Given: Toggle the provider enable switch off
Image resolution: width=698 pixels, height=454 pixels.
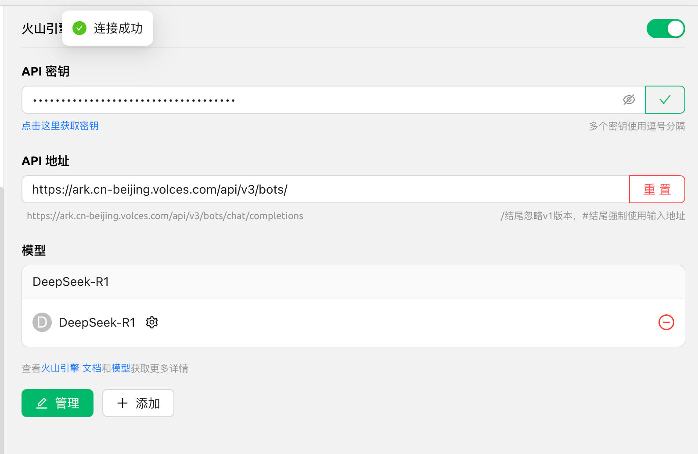Looking at the screenshot, I should pos(666,29).
